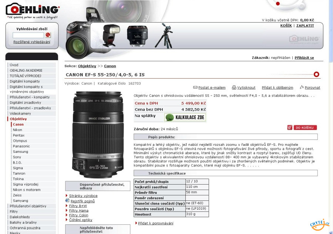Open Rozšířené vyhledávání link
This screenshot has width=333, height=234.
[32, 42]
